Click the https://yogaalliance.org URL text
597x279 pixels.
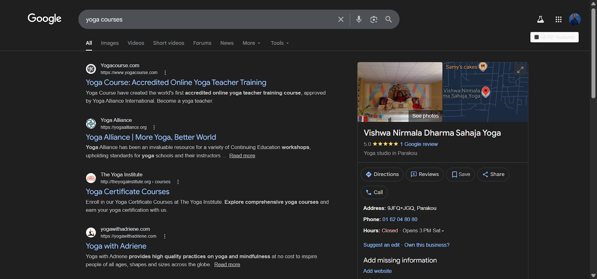(x=124, y=127)
